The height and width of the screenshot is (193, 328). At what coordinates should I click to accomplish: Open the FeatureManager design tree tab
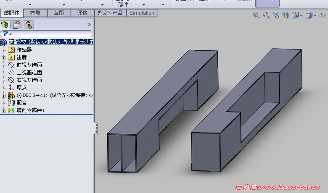click(x=5, y=25)
